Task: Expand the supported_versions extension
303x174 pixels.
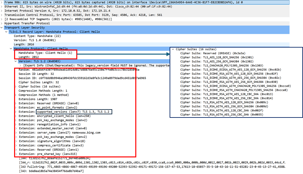Action: tap(16, 112)
